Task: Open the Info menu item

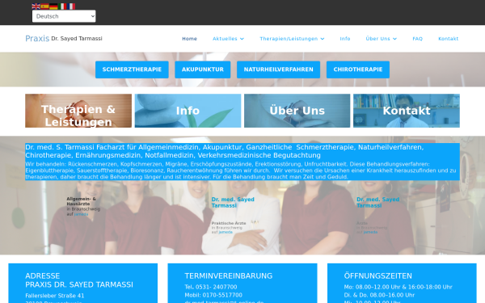Action: tap(345, 39)
